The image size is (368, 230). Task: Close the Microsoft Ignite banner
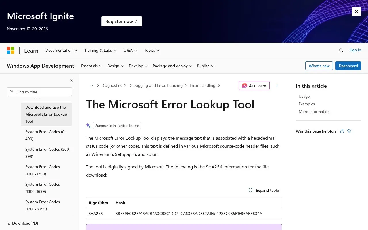[356, 11]
